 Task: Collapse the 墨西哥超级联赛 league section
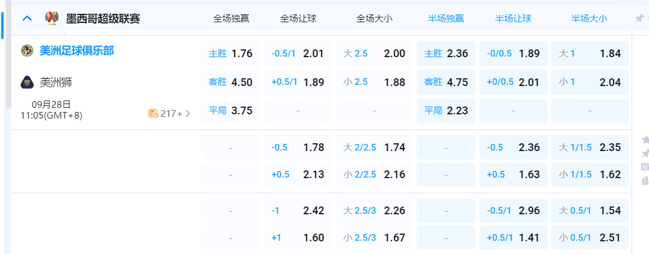[x=27, y=19]
